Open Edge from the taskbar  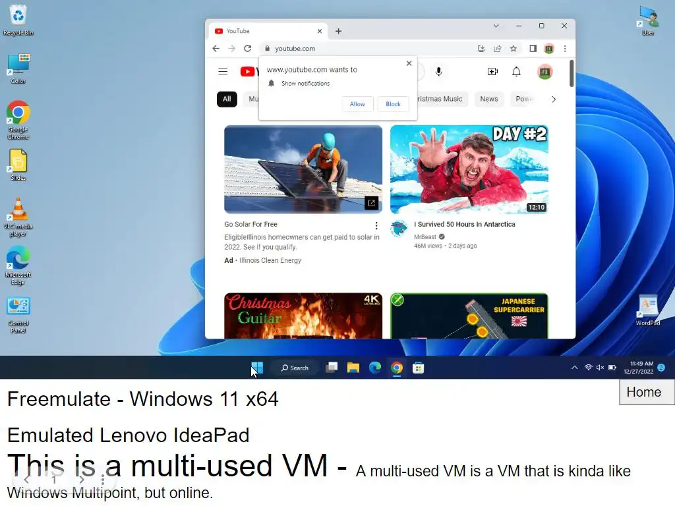[x=375, y=368]
